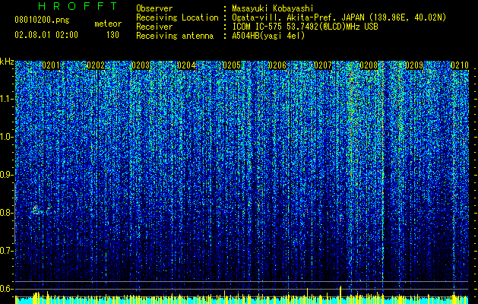Click the ICOM IC-575 53.7492 MHz receiver text
478x304 pixels.
(x=305, y=27)
